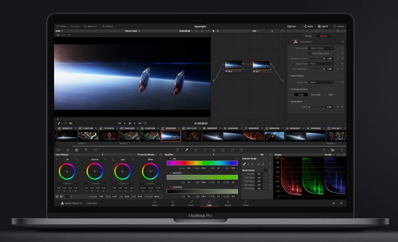Click the Lift color wheel center
This screenshot has height=242, width=398.
[67, 171]
